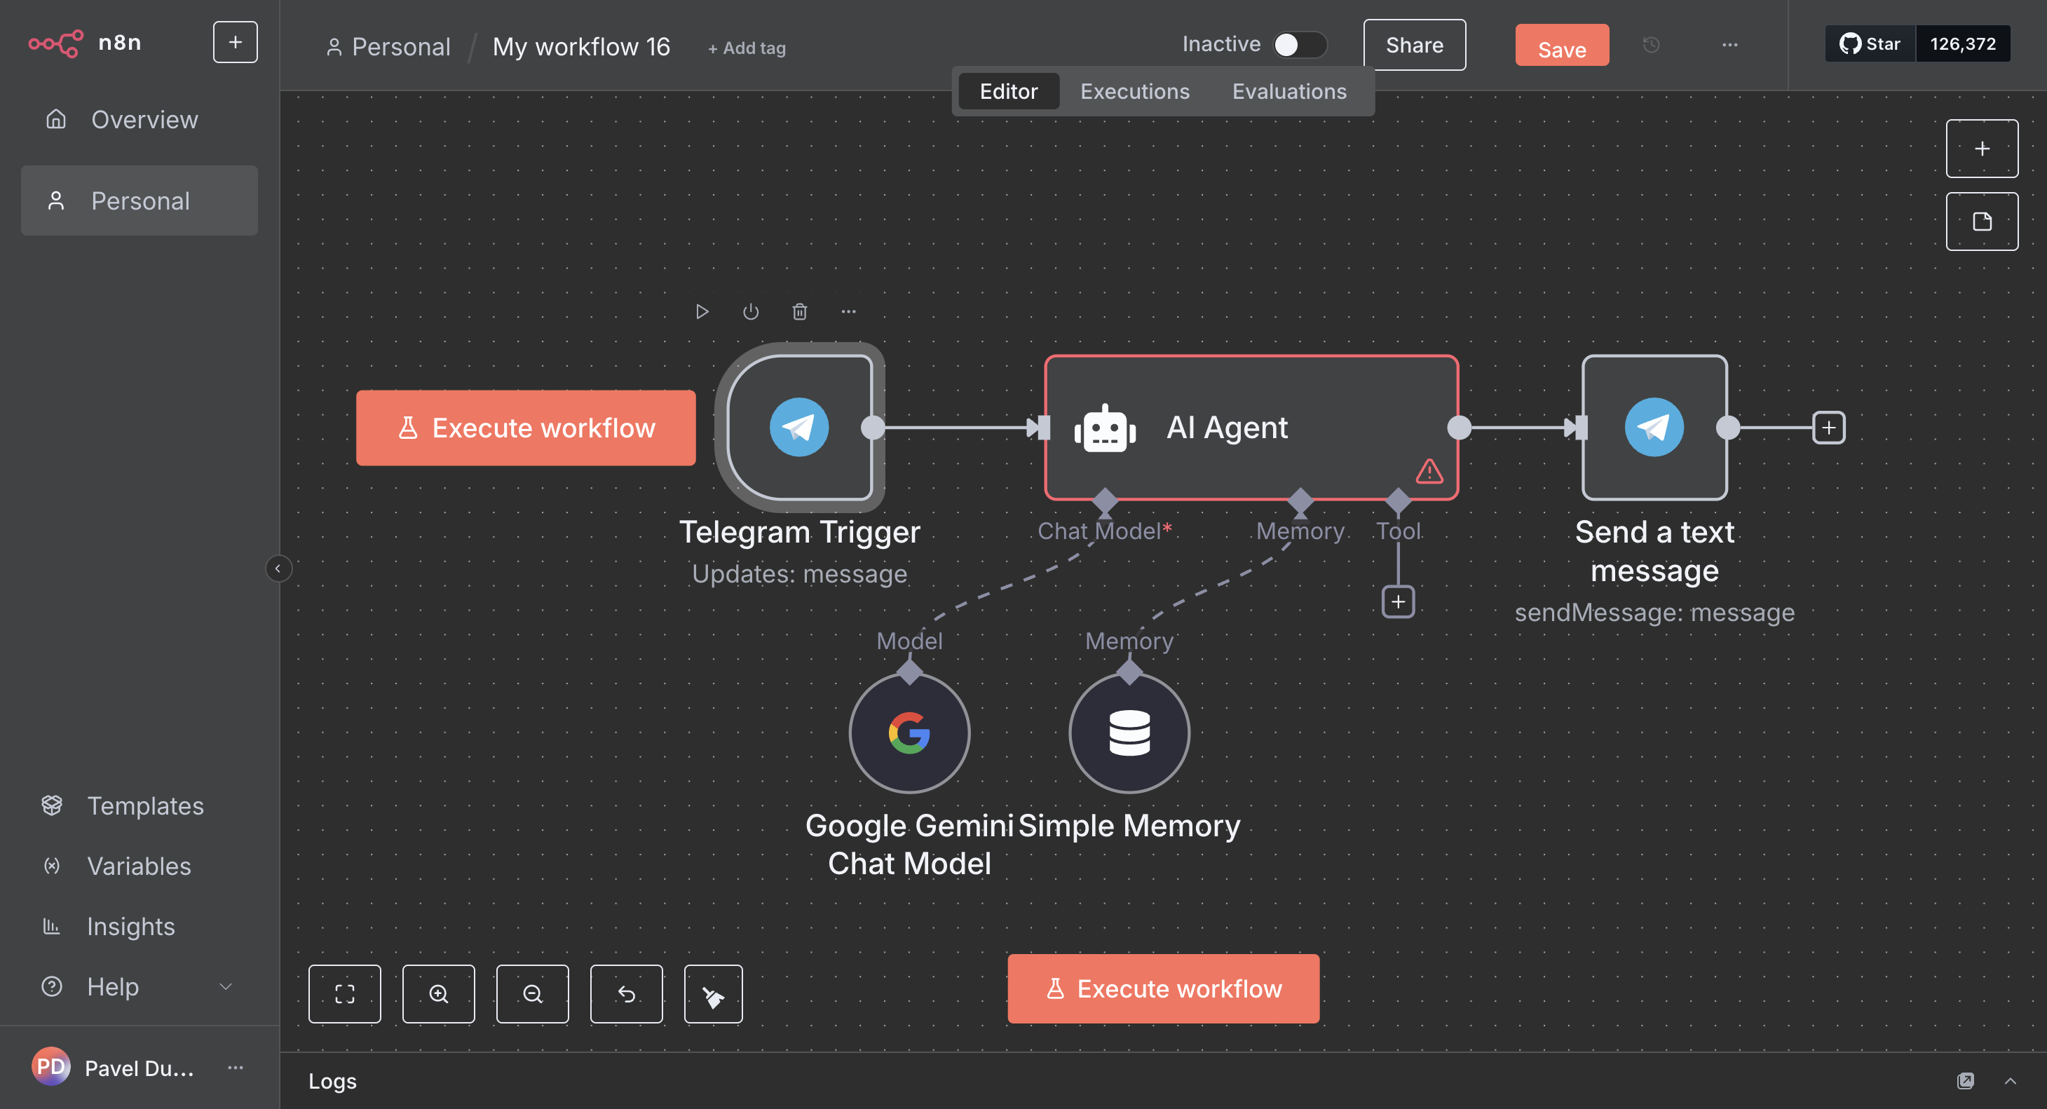Image resolution: width=2047 pixels, height=1109 pixels.
Task: Switch to the Executions tab
Action: tap(1134, 91)
